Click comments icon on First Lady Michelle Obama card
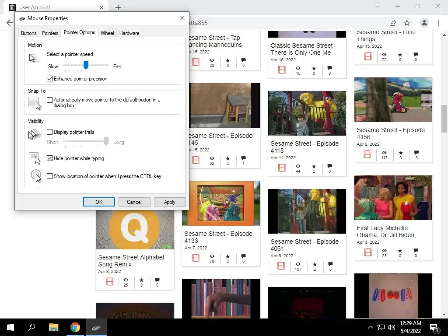This screenshot has height=336, width=448. coord(416,251)
